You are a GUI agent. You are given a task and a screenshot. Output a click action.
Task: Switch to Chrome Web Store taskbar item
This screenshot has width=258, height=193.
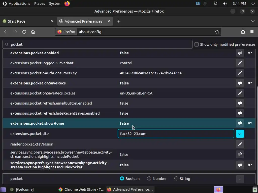pos(81,189)
